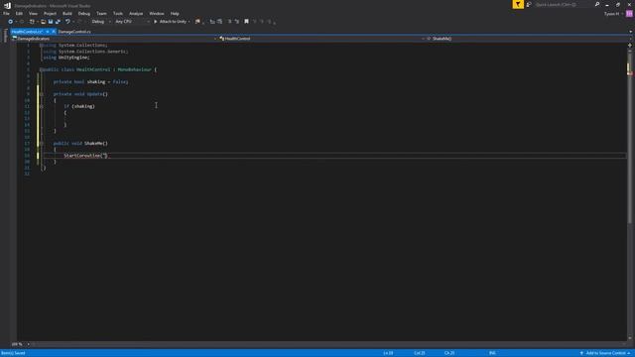
Task: Click the 'private bool shaking' line
Action: point(90,81)
